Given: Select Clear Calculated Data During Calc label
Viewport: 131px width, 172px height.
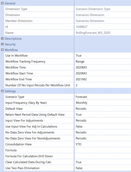Looking at the screenshot, I should pyautogui.click(x=28, y=162).
